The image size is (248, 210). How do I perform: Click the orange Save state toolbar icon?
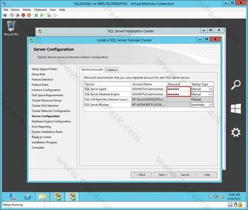coord(29,15)
